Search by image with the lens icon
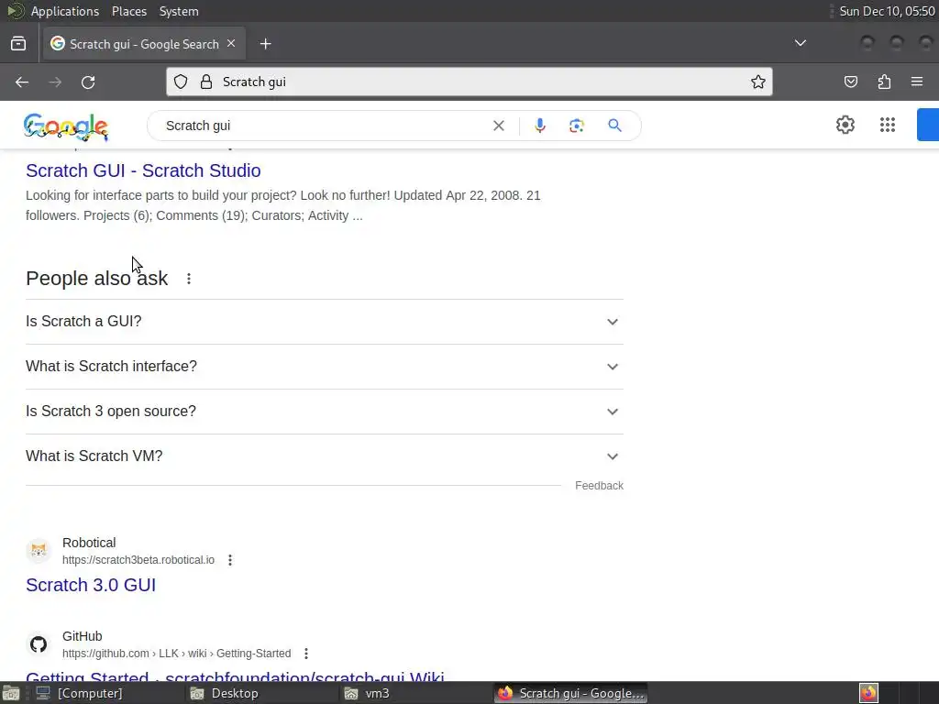 pyautogui.click(x=576, y=126)
